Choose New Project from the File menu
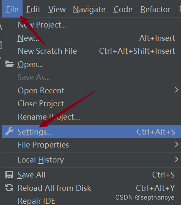Screen dimensions: 181x205 point(42,25)
